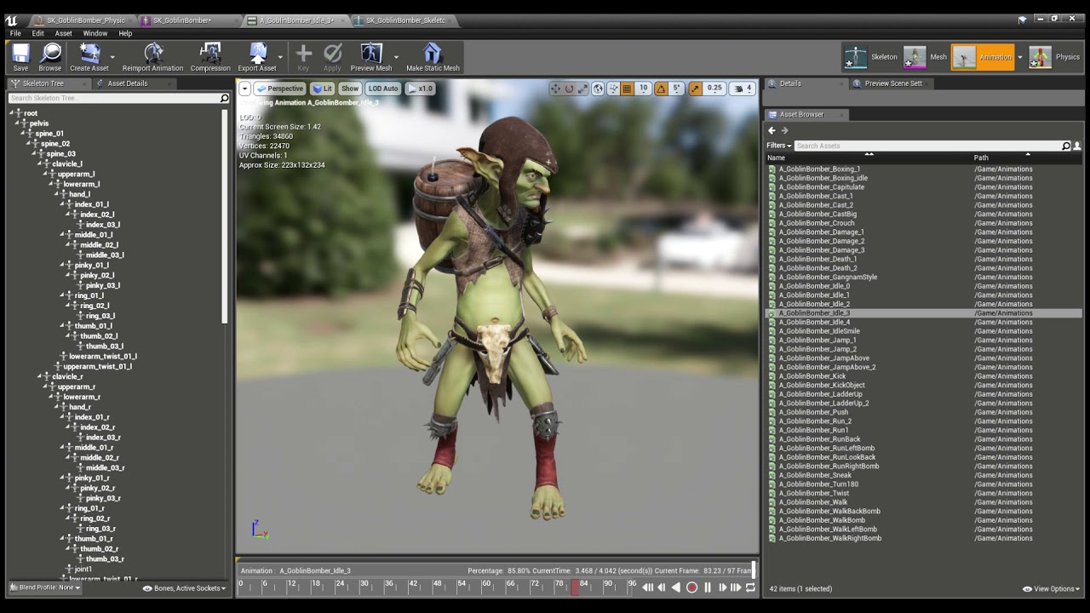This screenshot has height=613, width=1090.
Task: Toggle world/local coordinate globe icon
Action: (599, 89)
